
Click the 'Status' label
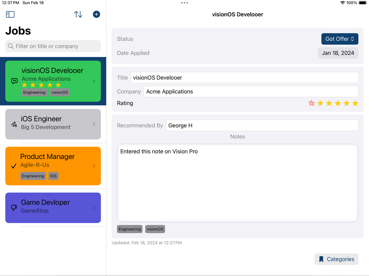pos(125,39)
